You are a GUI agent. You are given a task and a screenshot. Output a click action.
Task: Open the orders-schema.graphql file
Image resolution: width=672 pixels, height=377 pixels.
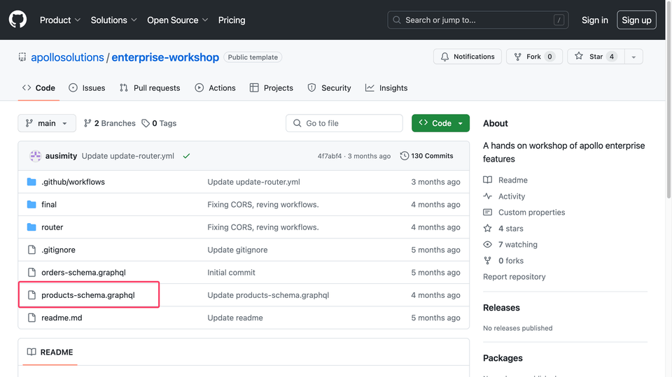coord(83,273)
